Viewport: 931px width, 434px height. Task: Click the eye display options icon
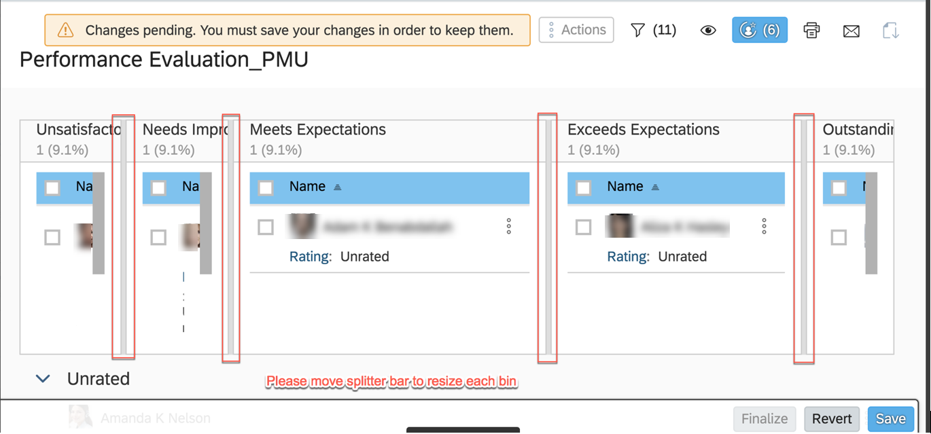click(708, 31)
